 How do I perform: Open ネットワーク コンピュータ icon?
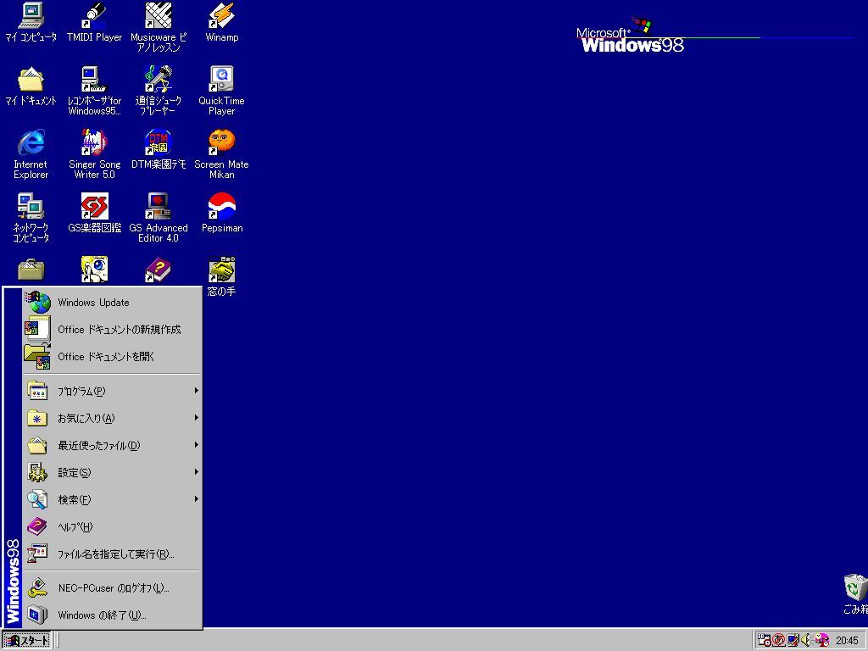coord(31,218)
